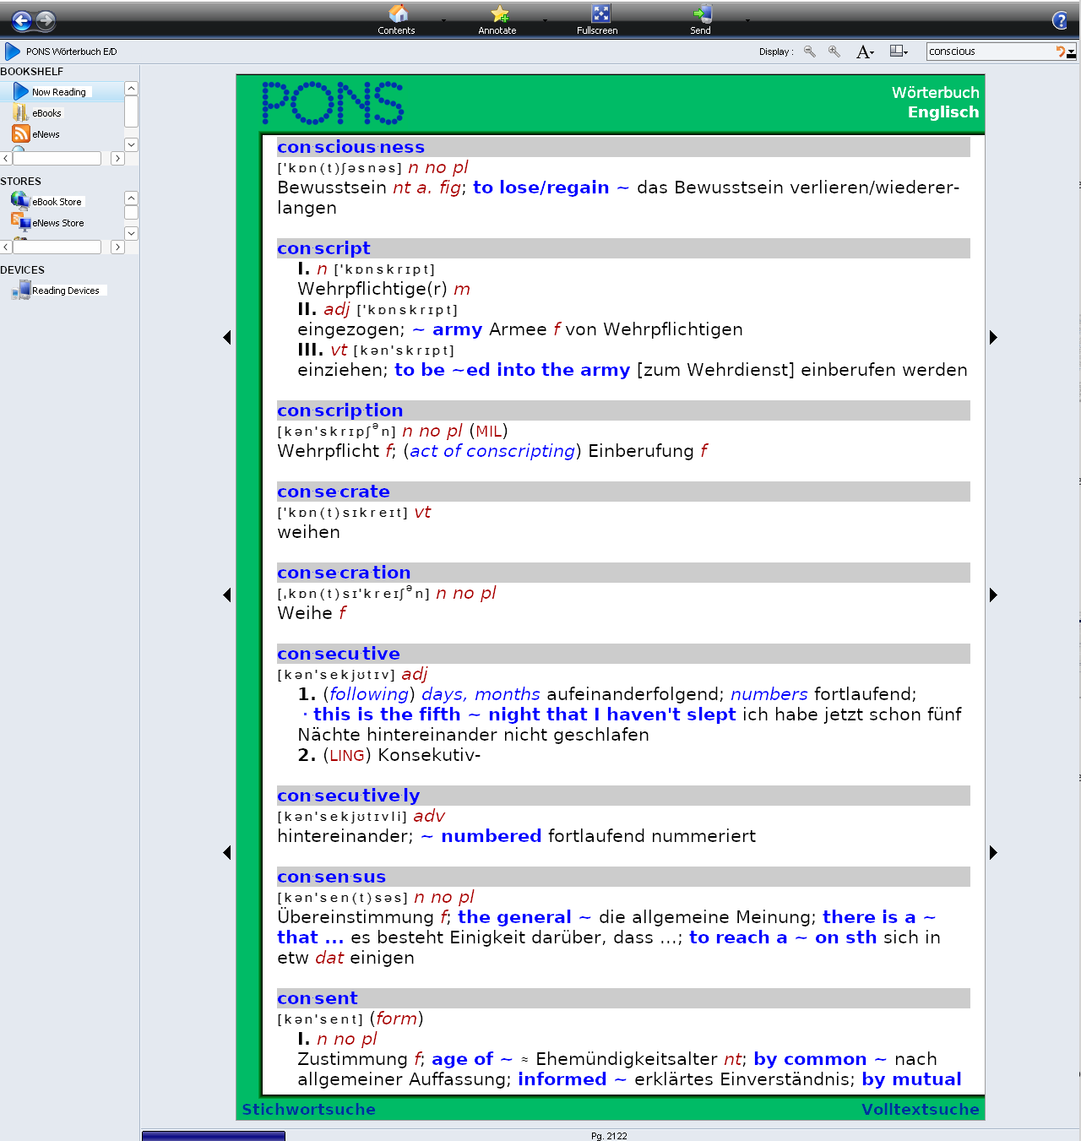Click the 'PONS Wörterbuch E/D' title text
This screenshot has width=1081, height=1141.
tap(72, 52)
